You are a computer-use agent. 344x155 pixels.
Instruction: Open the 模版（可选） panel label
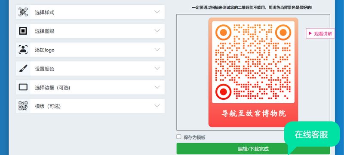48,106
